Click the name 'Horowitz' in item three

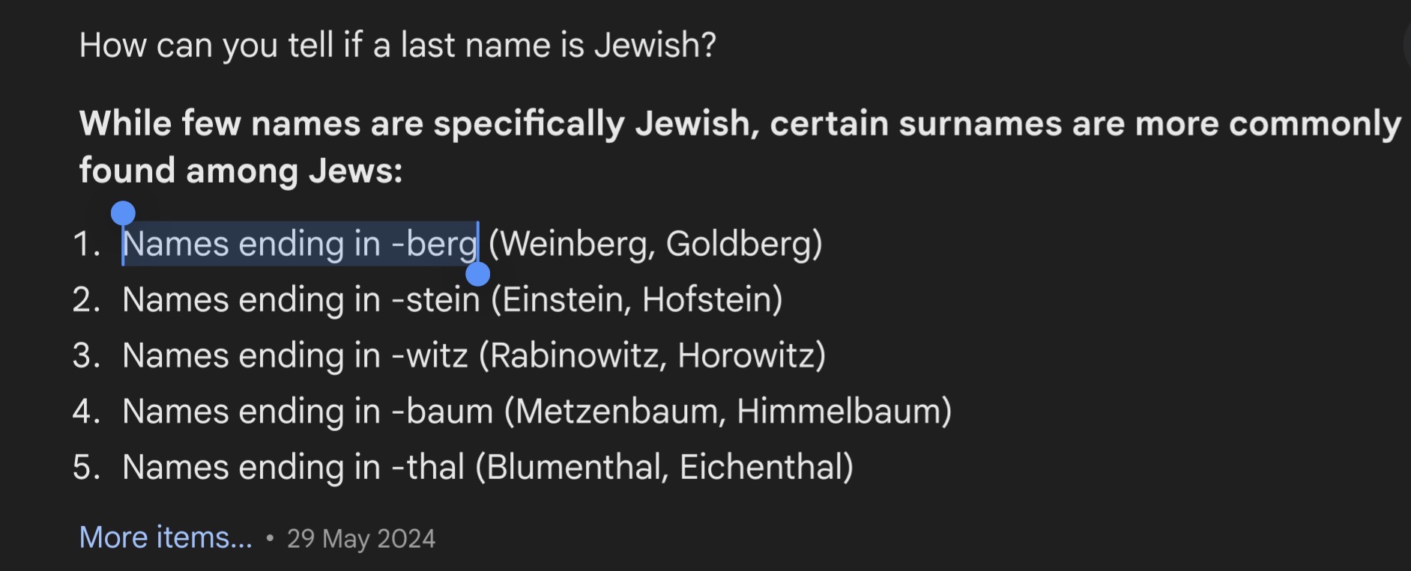pyautogui.click(x=746, y=355)
